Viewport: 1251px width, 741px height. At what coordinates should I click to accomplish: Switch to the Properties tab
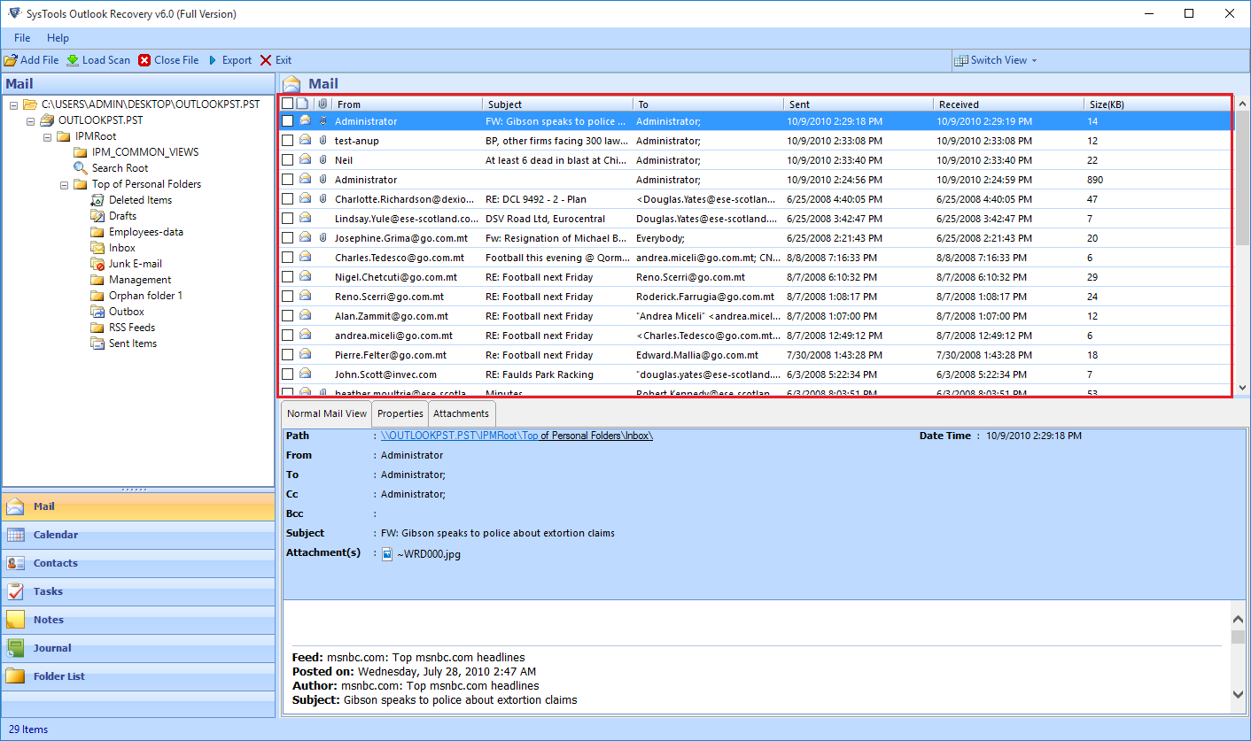[400, 413]
